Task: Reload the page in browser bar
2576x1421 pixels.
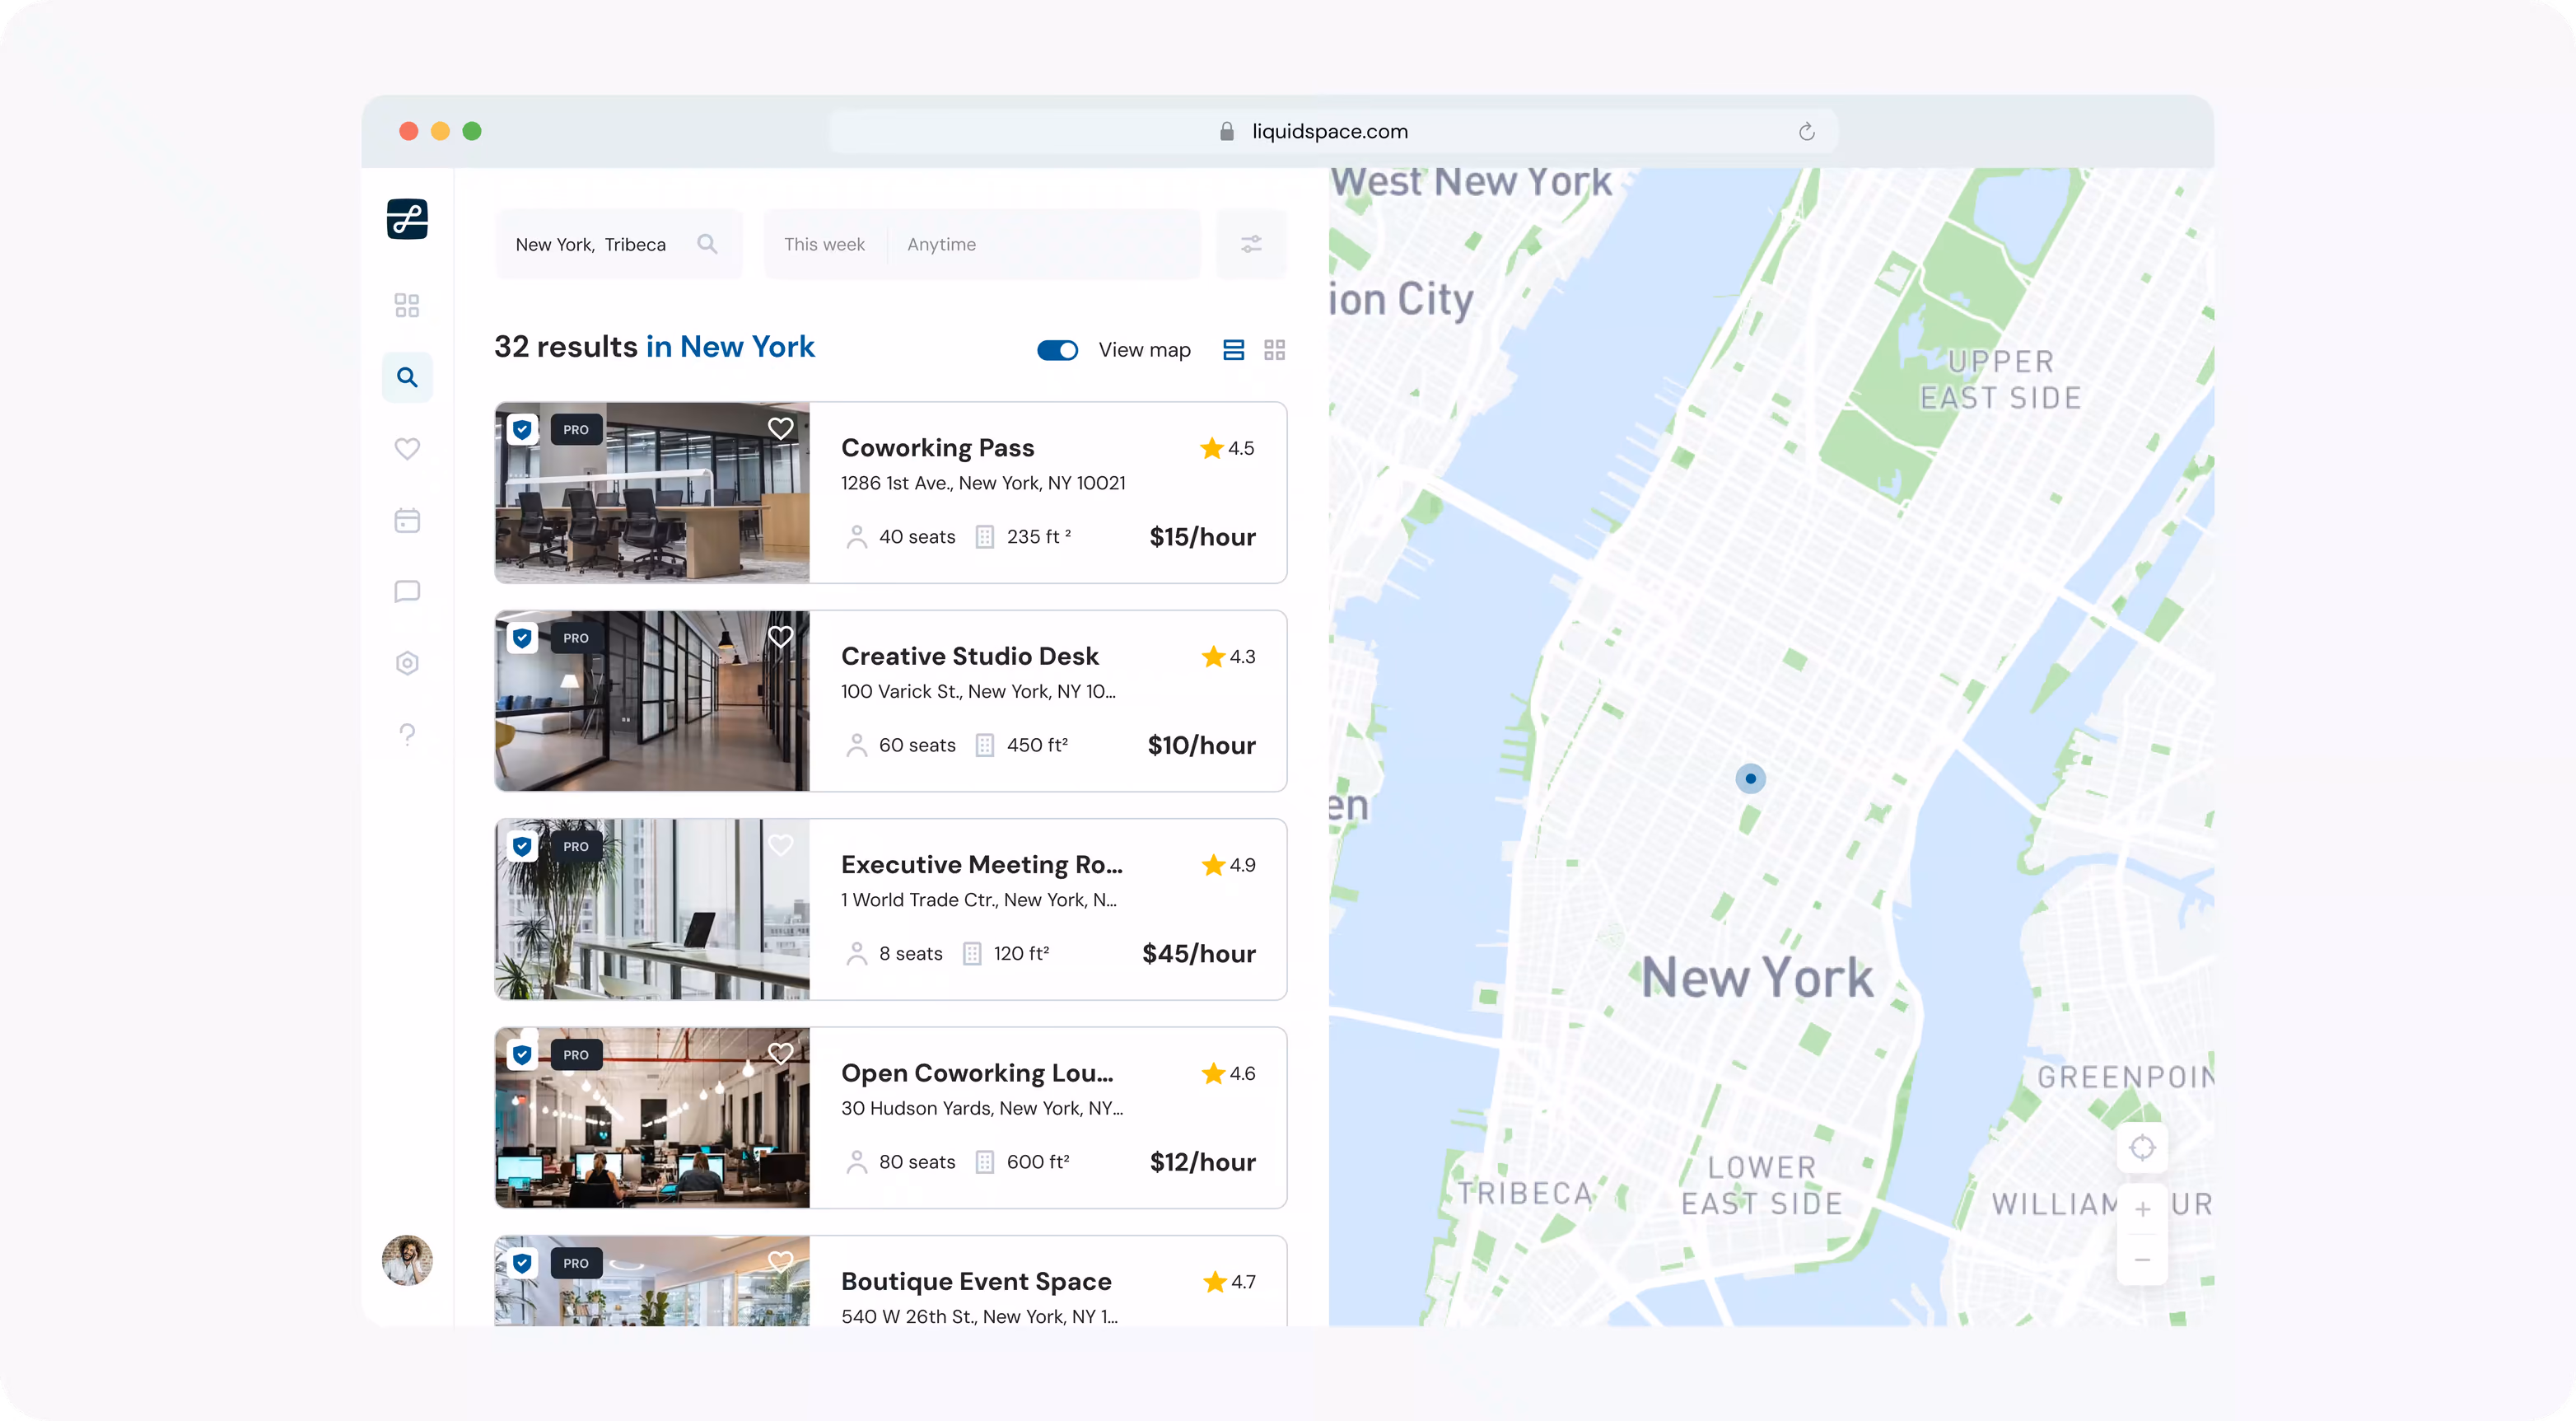Action: (1806, 132)
